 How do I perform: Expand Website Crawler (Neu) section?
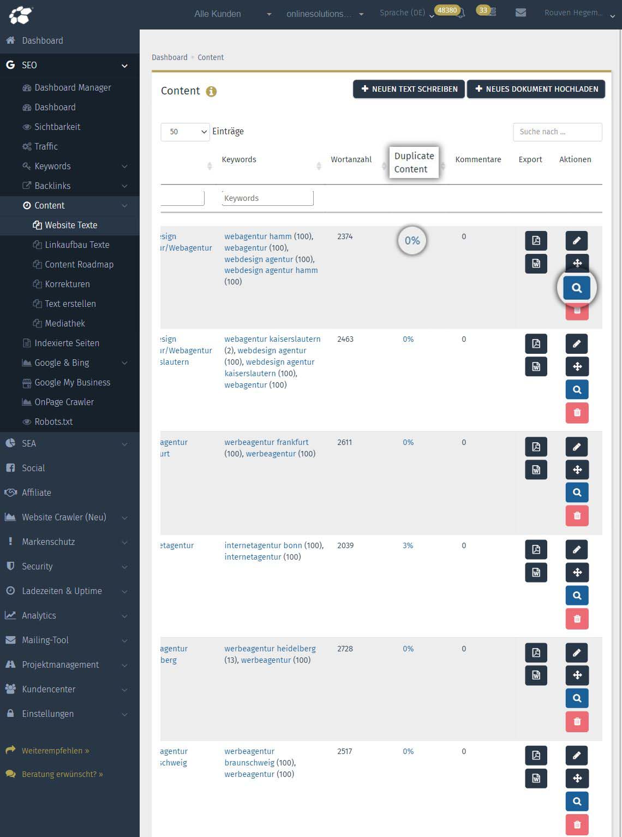pos(70,517)
